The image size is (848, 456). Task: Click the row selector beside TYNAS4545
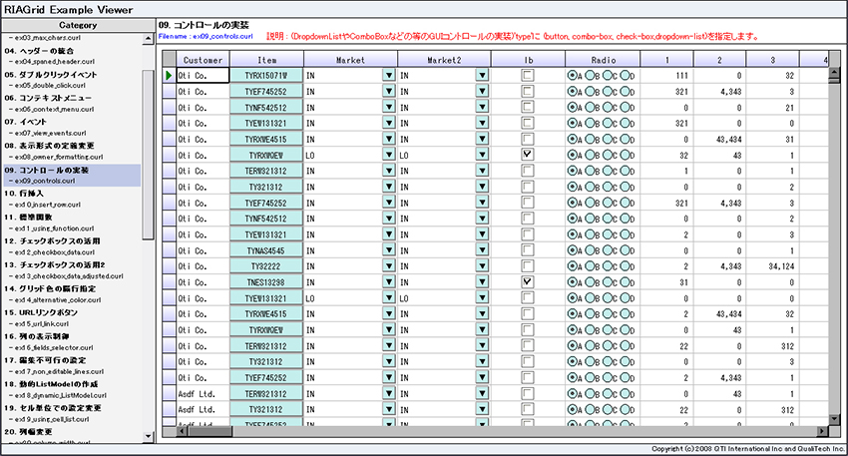(167, 250)
